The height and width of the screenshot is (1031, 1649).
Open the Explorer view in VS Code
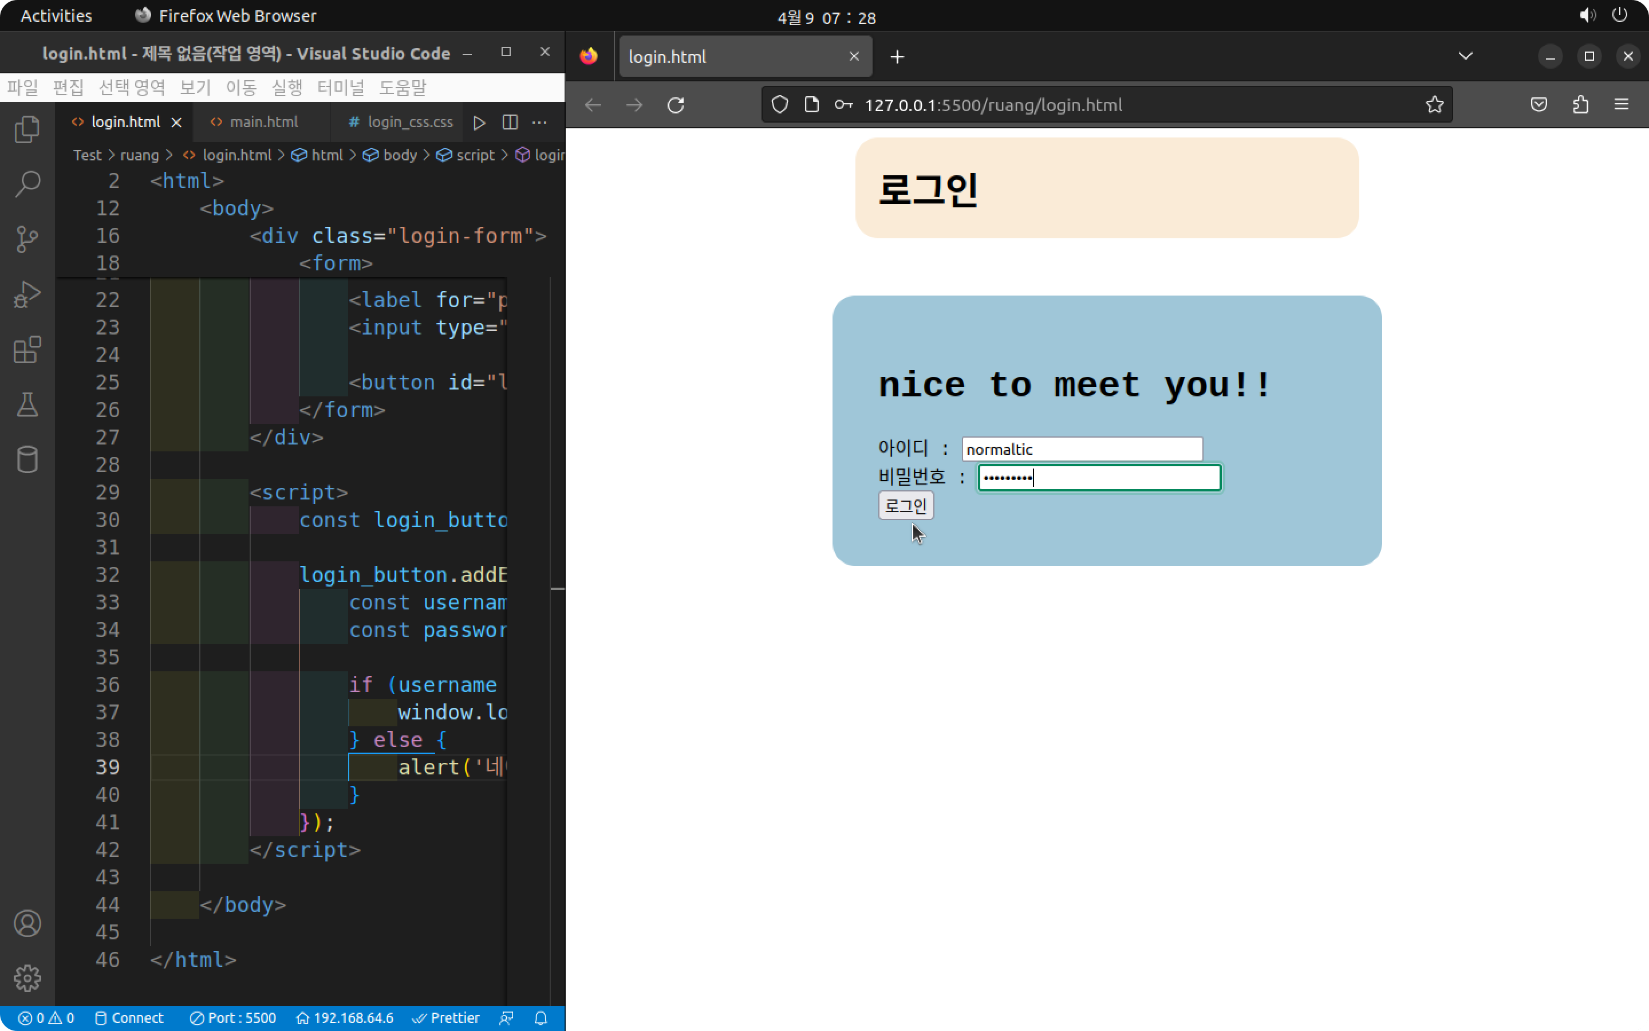pyautogui.click(x=27, y=129)
